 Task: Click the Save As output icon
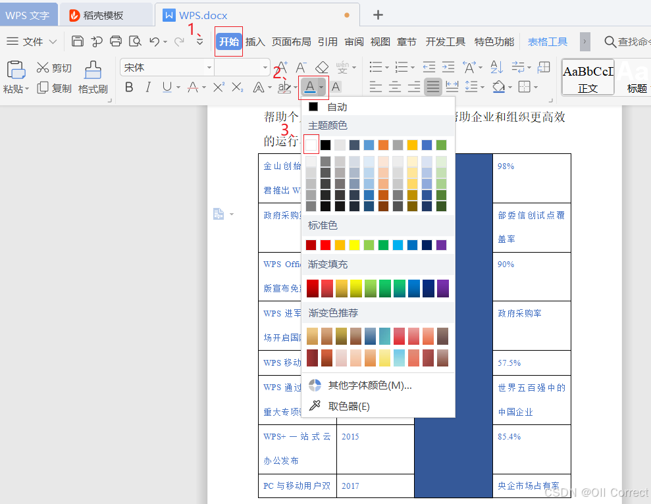(97, 41)
